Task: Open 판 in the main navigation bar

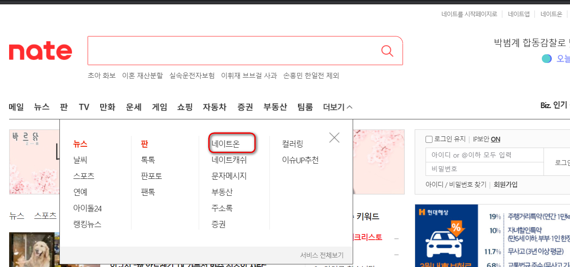Action: (64, 107)
